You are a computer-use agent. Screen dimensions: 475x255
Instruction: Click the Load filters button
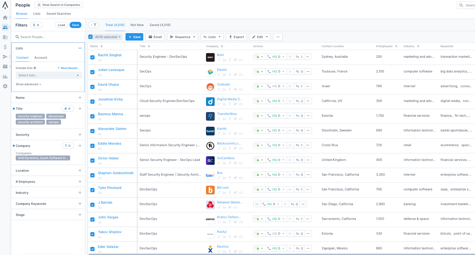tap(61, 25)
